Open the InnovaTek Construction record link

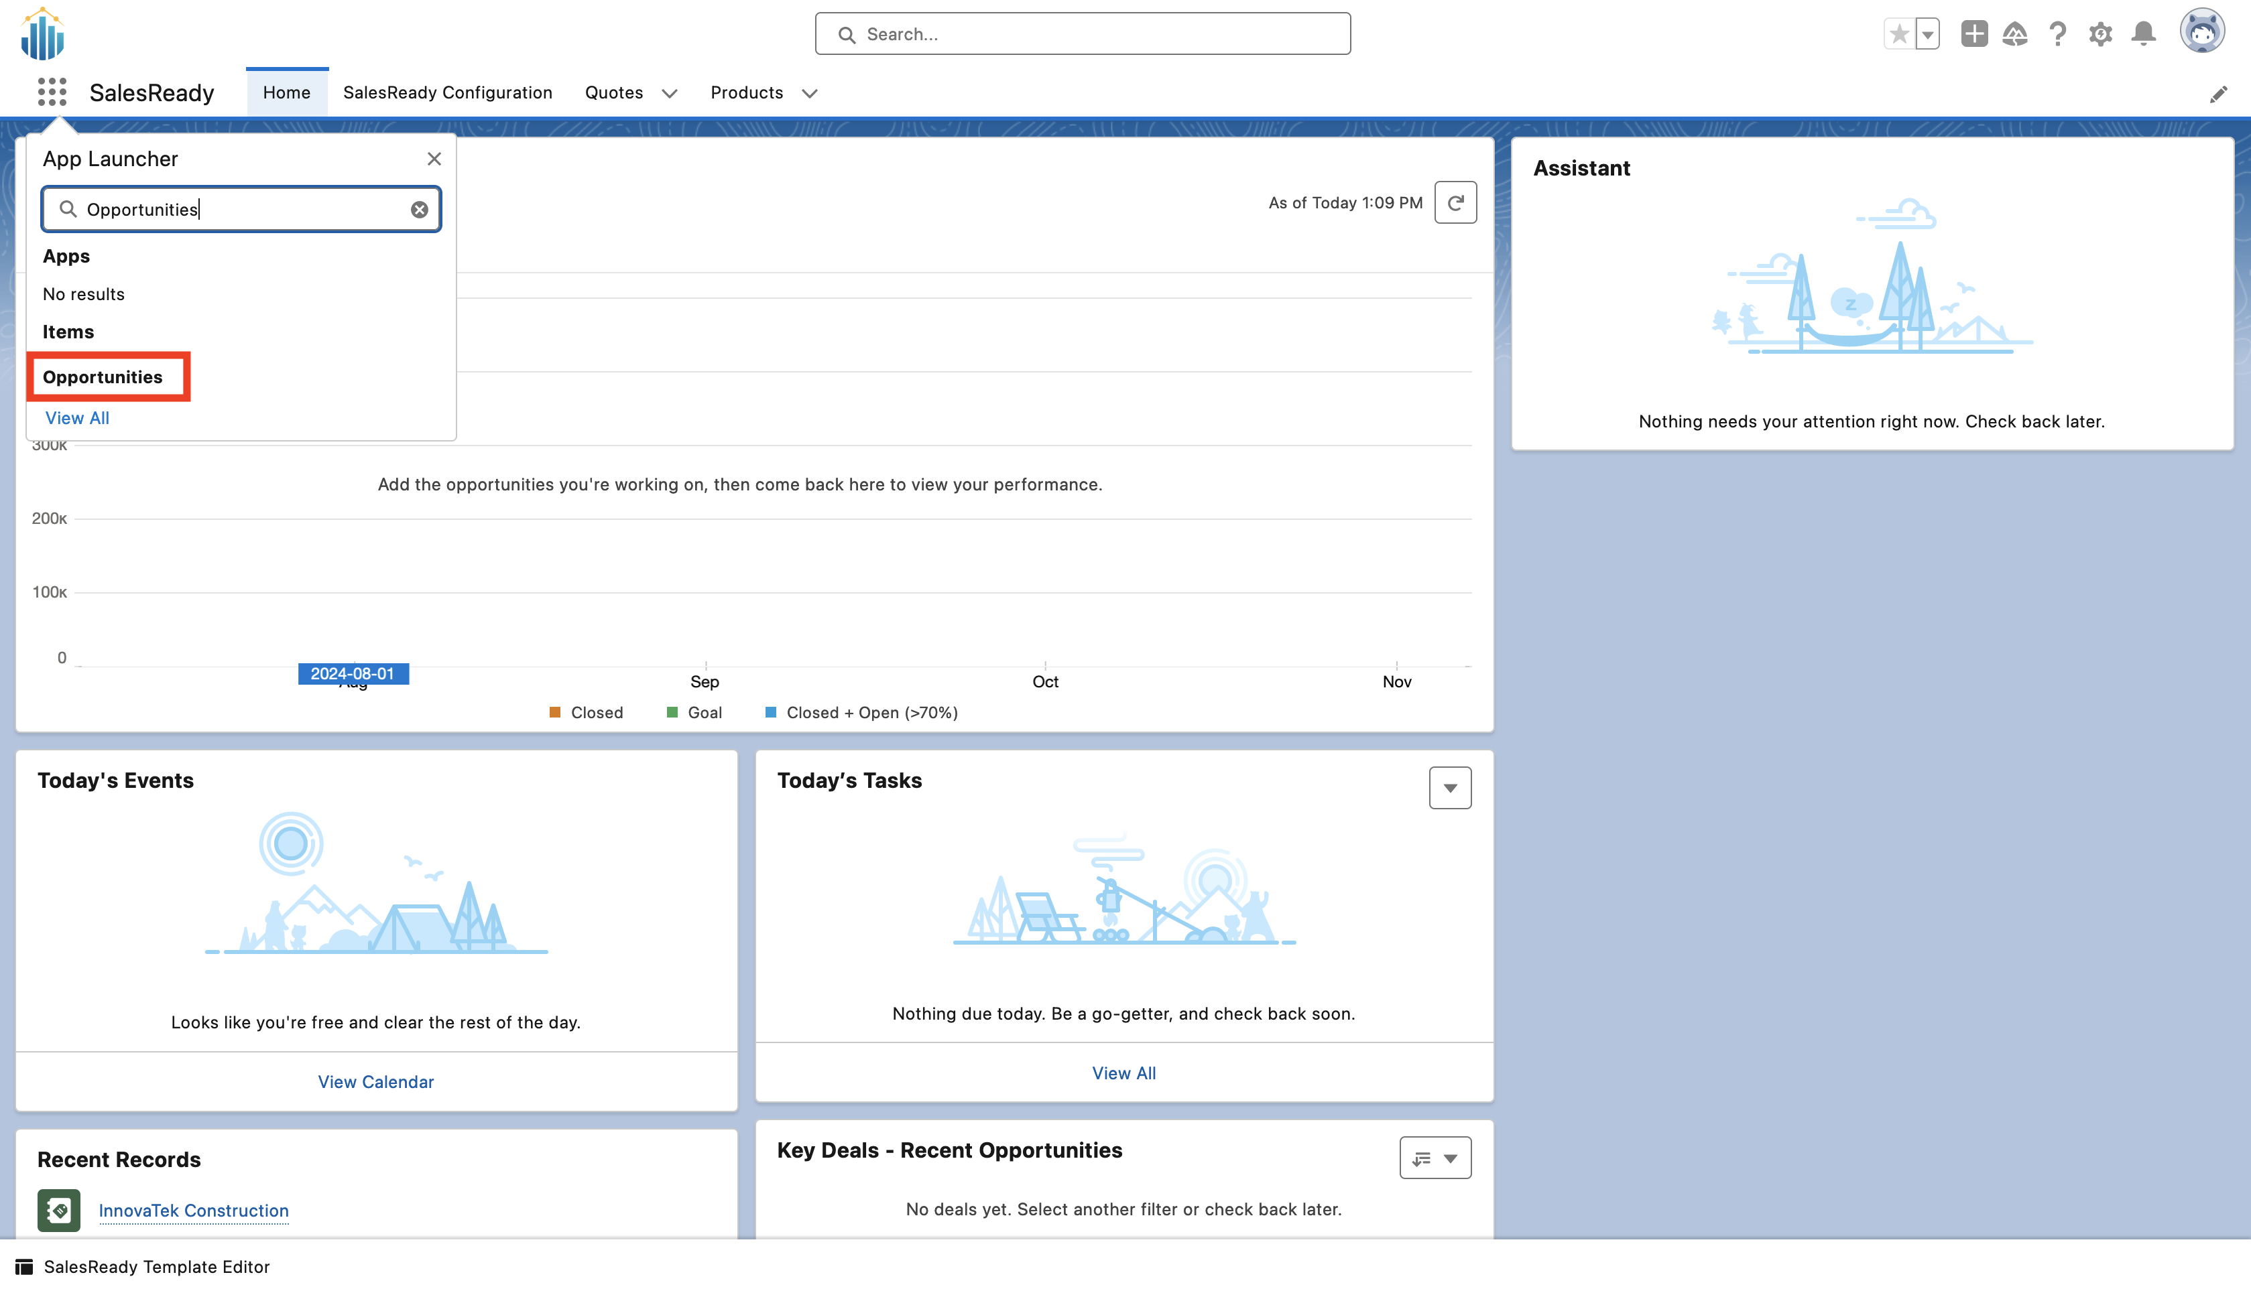(x=193, y=1211)
